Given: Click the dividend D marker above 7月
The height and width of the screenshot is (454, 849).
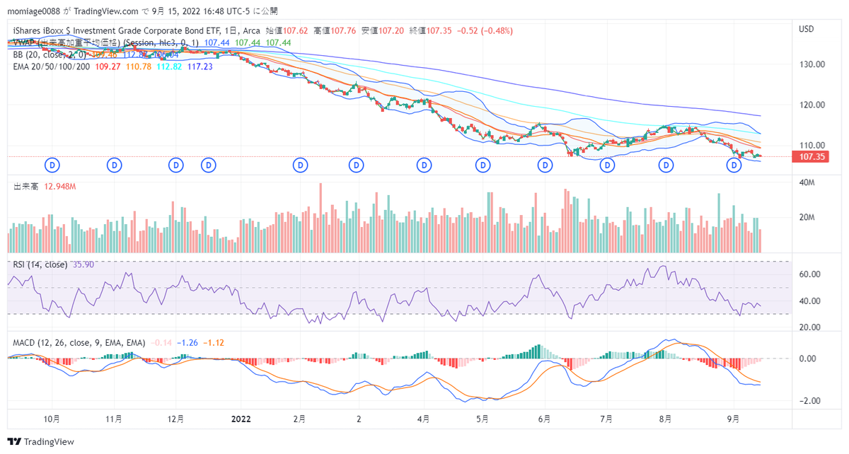Looking at the screenshot, I should (x=606, y=165).
